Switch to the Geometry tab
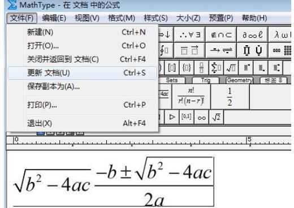Screen dimensions: 294x208 pyautogui.click(x=239, y=80)
